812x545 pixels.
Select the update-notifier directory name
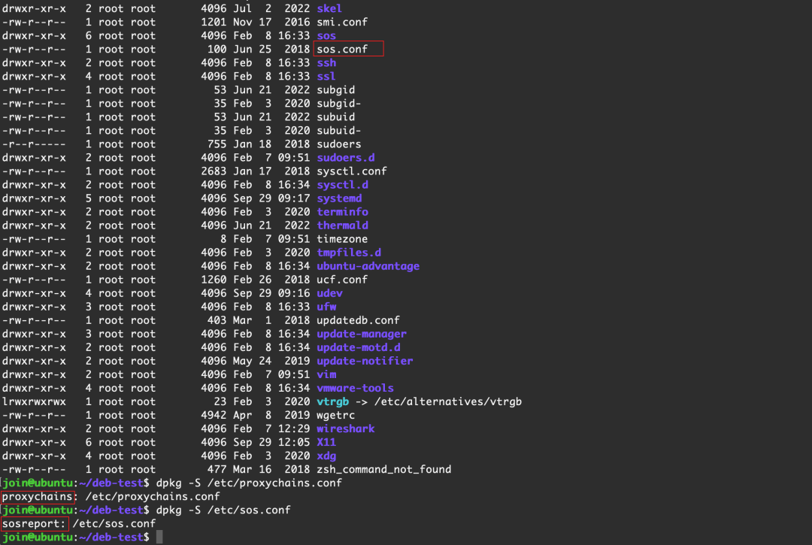pyautogui.click(x=365, y=361)
